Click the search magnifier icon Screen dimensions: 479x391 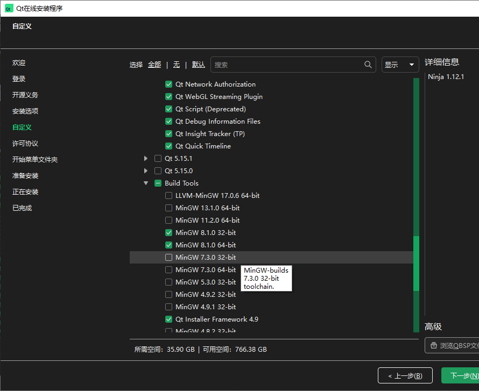368,65
